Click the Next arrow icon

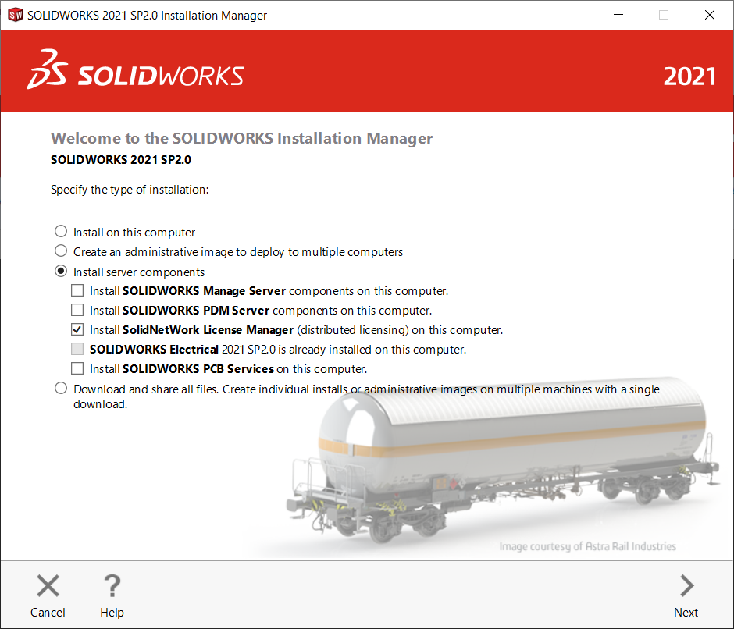tap(686, 585)
